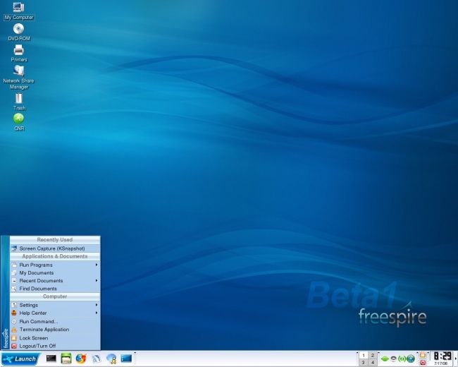Click the Launch button
Viewport: 458px width, 367px height.
click(x=20, y=359)
